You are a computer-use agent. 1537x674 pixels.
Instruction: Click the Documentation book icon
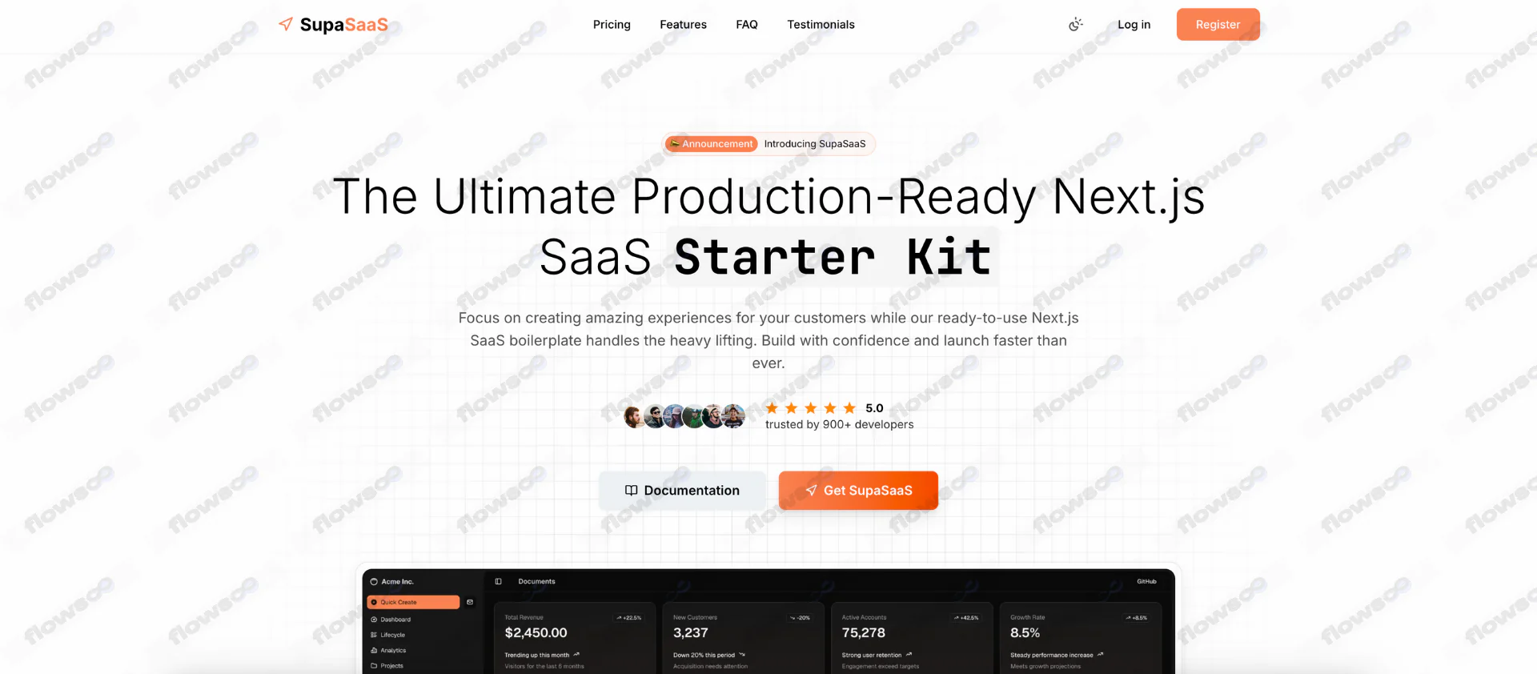point(631,491)
